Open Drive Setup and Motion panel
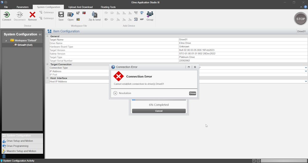 pos(20,141)
